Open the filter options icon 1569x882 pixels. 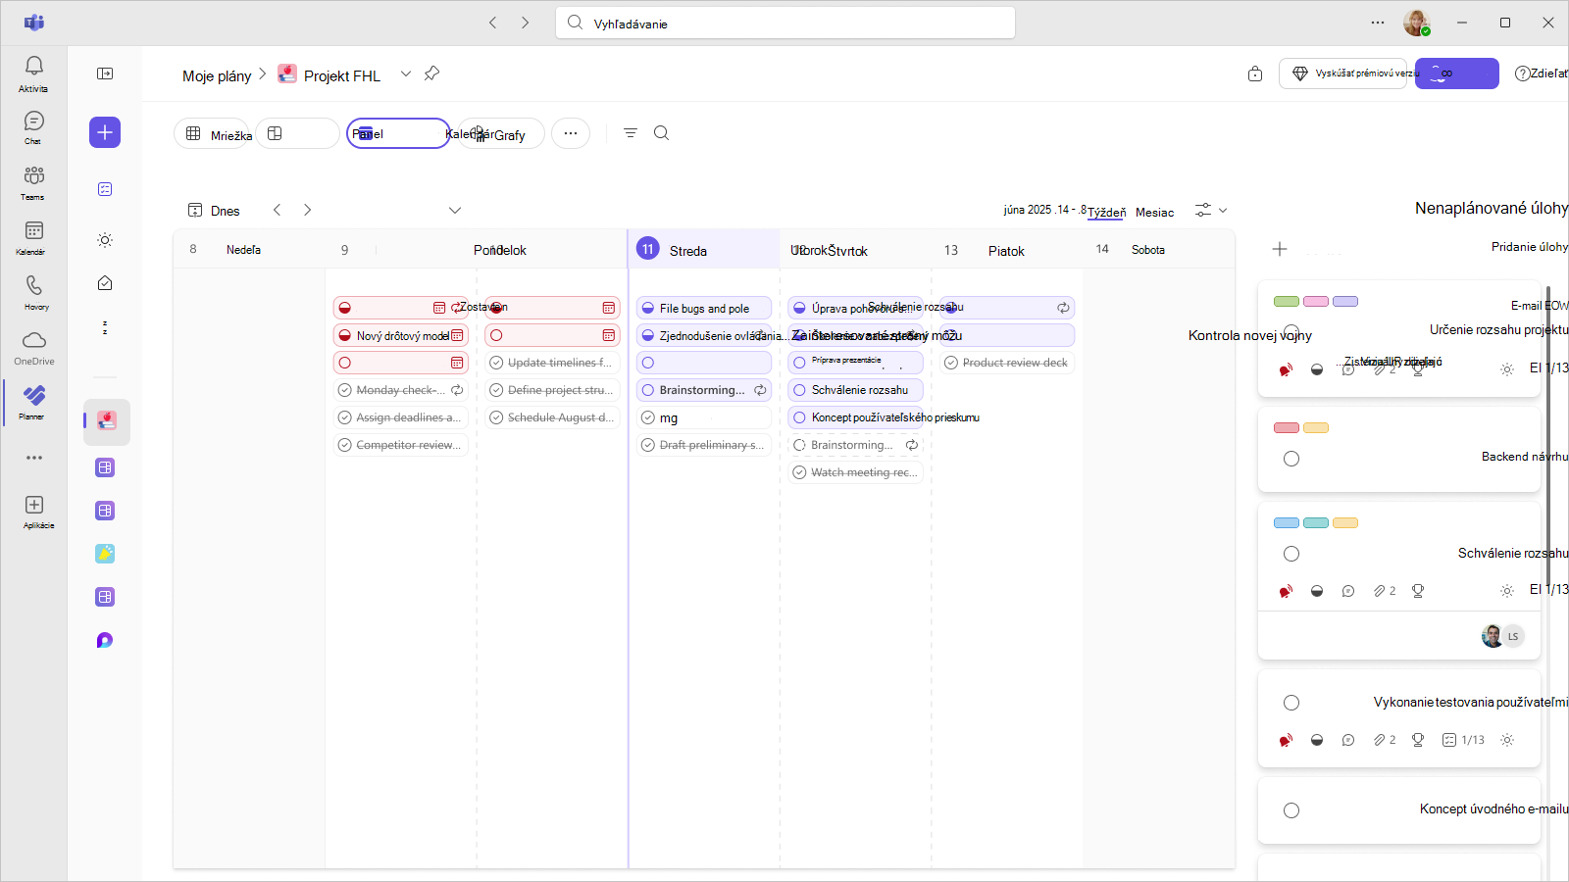tap(631, 133)
